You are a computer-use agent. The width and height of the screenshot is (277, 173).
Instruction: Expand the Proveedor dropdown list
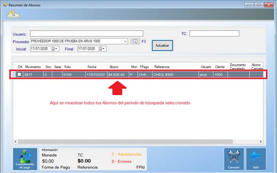125,41
